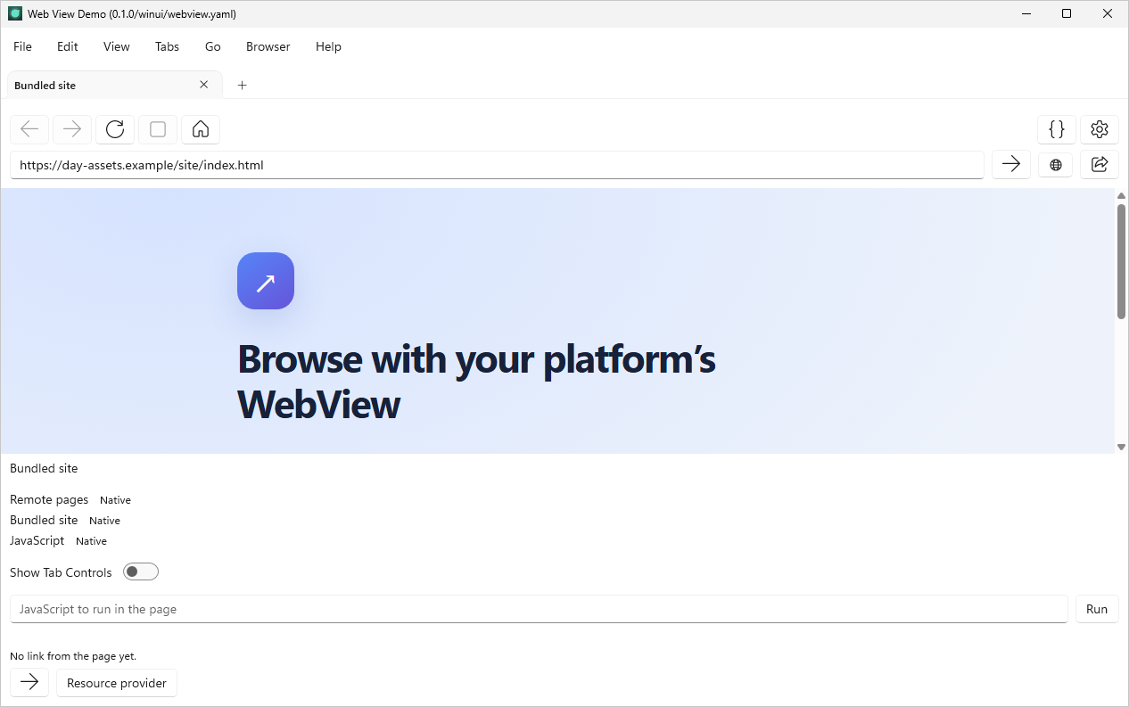1129x707 pixels.
Task: Reload the page with the refresh icon
Action: click(x=115, y=129)
